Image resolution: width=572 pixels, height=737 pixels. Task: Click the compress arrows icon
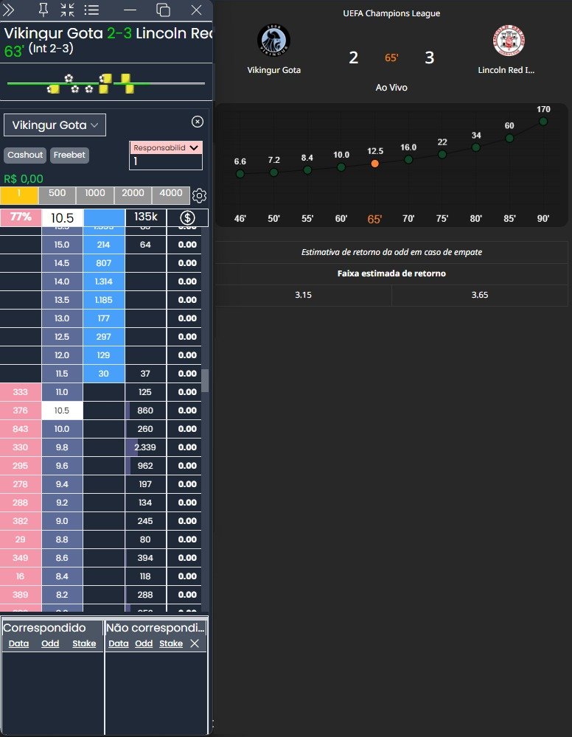[67, 10]
